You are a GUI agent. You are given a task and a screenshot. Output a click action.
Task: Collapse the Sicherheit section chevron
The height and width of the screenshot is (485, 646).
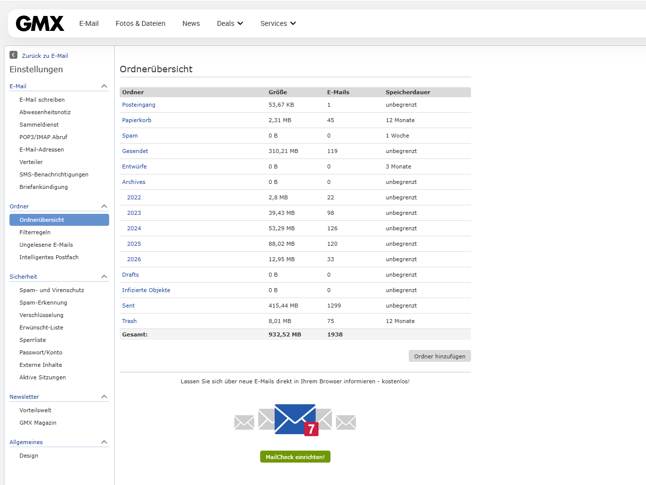click(x=104, y=277)
